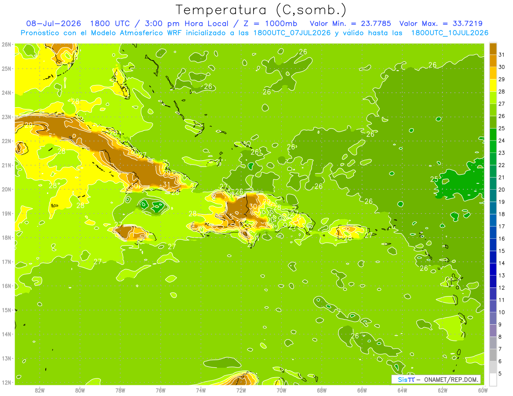Click the legend scale value '22'

coord(502,165)
